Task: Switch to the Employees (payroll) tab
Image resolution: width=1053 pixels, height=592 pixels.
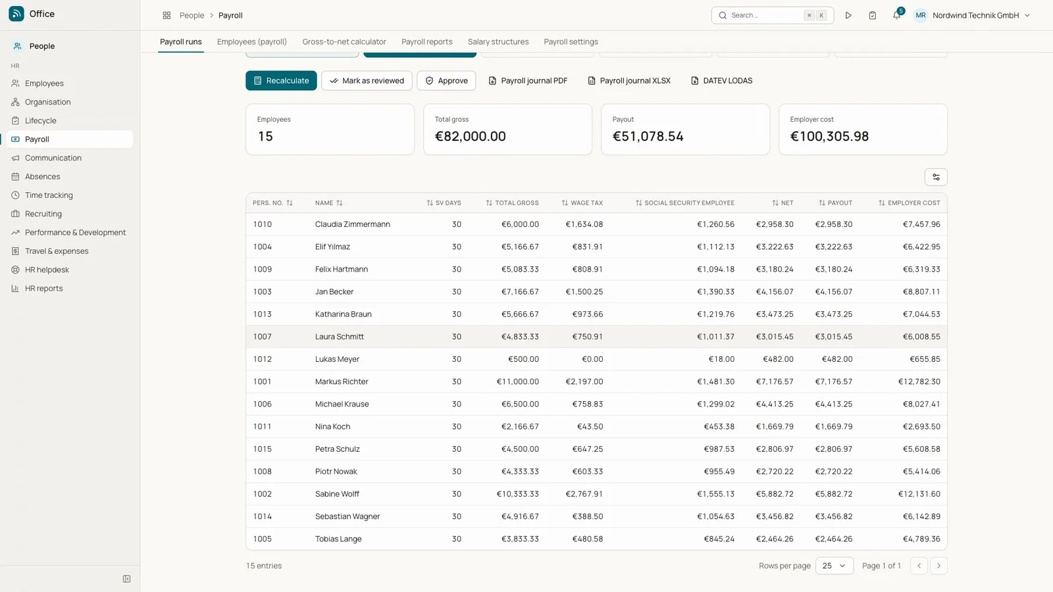Action: (x=252, y=41)
